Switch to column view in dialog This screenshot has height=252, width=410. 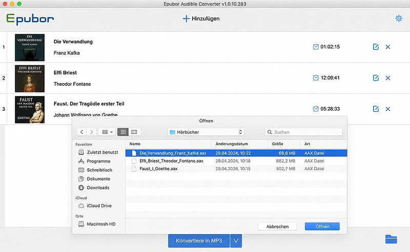(134, 132)
